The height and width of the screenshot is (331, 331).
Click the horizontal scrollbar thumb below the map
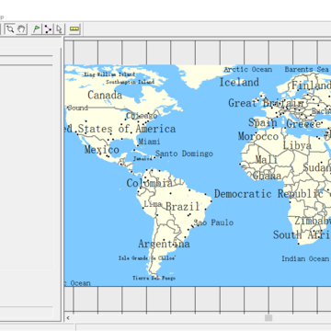(268, 318)
